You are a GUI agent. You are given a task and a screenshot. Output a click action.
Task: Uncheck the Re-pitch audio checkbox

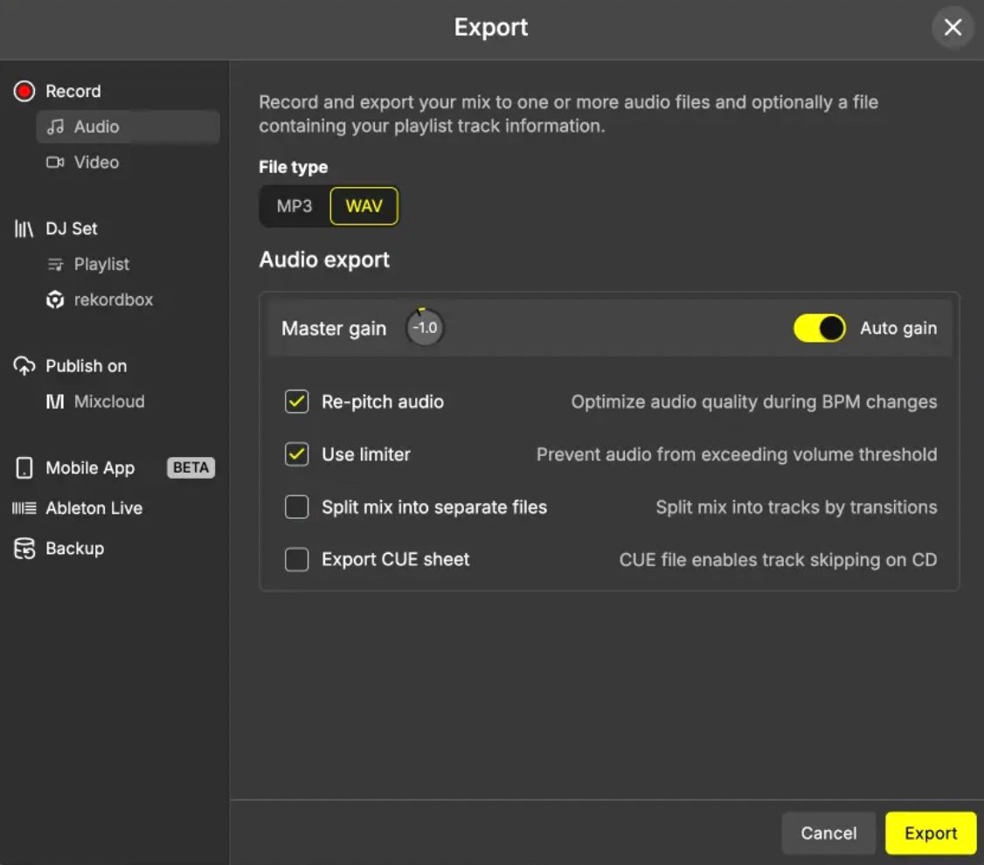297,401
